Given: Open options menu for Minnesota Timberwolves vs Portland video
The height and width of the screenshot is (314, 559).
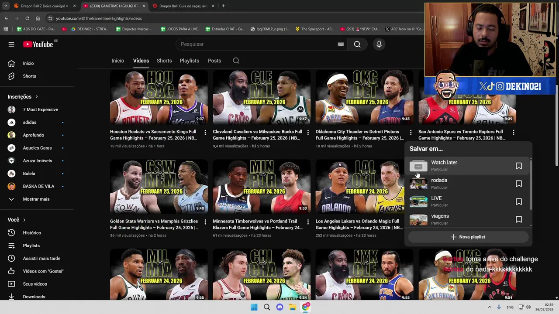Looking at the screenshot, I should point(308,222).
